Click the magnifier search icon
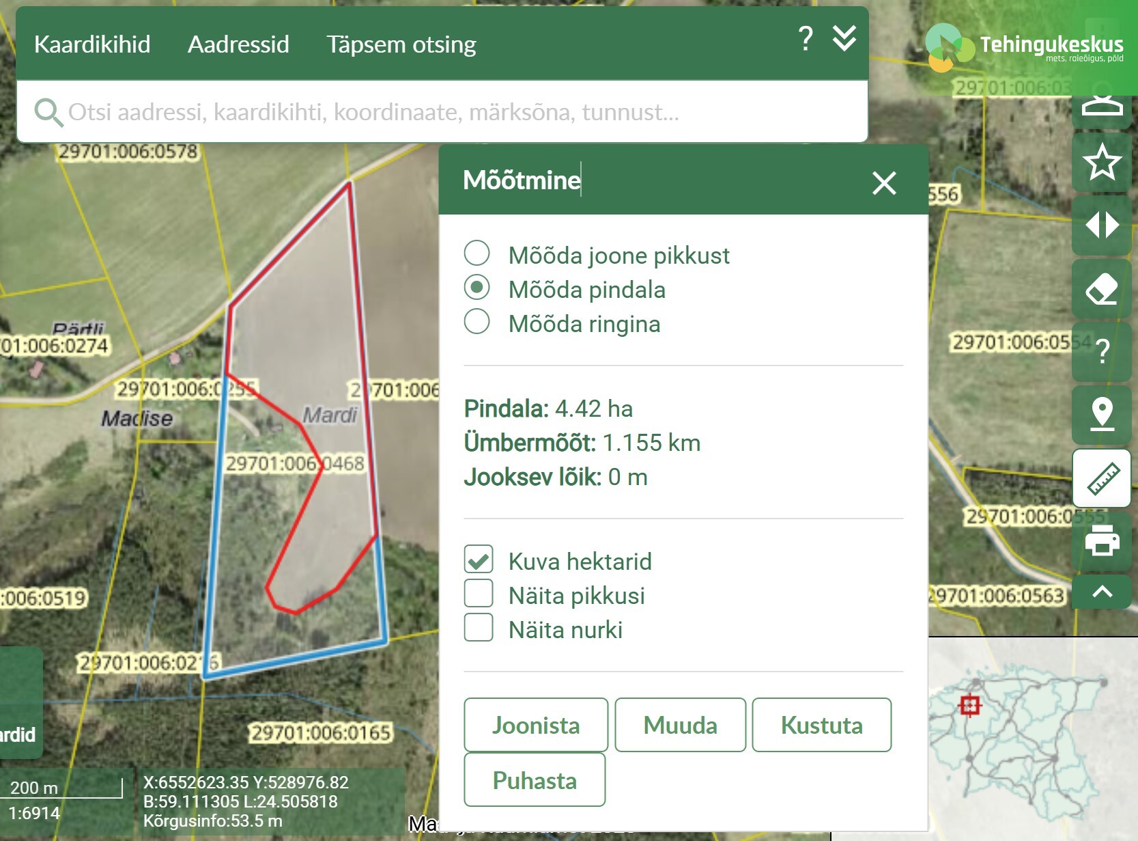This screenshot has height=841, width=1138. click(x=48, y=112)
